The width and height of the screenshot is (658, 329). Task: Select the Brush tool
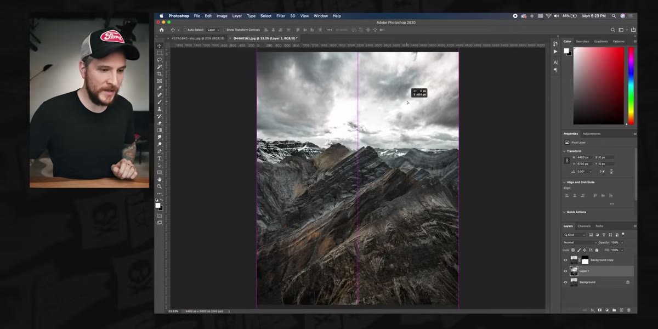tap(160, 102)
